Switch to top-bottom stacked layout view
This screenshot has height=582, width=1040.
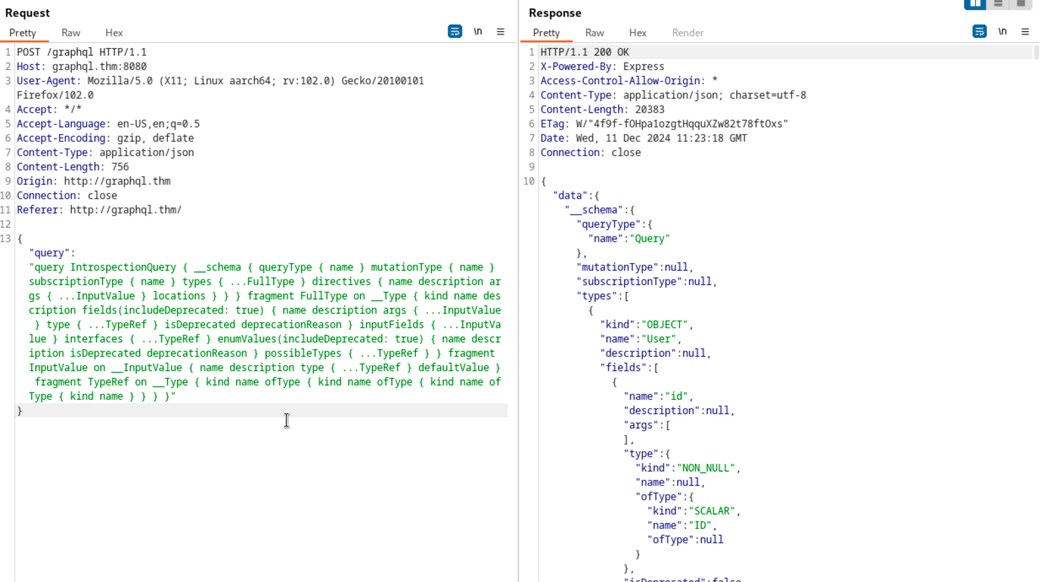[x=998, y=4]
